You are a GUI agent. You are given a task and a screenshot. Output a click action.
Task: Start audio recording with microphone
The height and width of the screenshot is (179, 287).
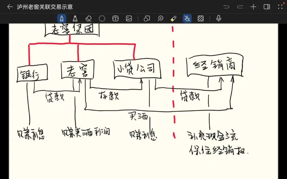click(x=218, y=19)
